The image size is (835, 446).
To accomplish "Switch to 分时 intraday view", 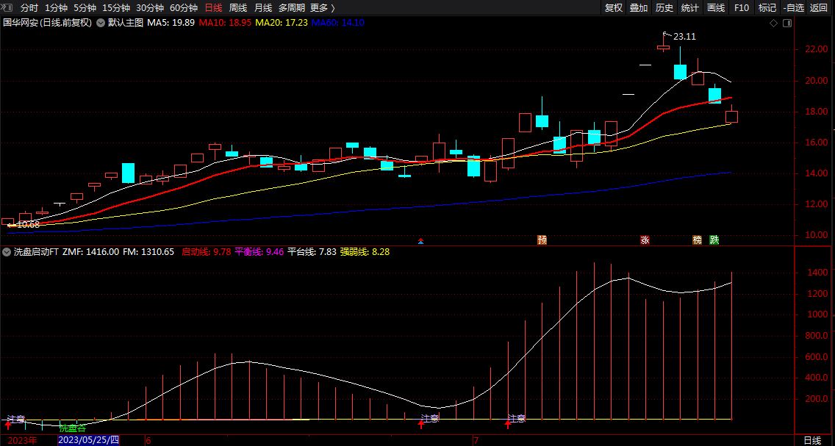I will [x=29, y=7].
